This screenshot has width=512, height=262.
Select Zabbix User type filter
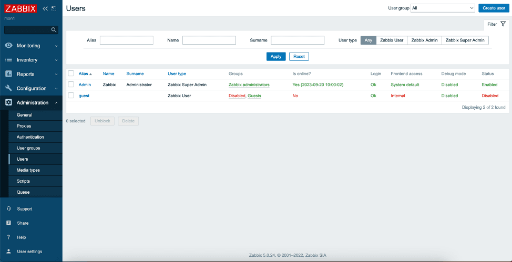point(392,40)
